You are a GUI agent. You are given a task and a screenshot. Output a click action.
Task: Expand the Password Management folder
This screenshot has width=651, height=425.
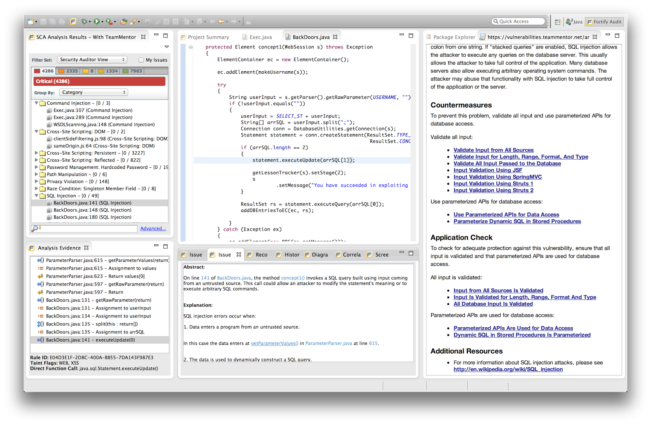[x=36, y=167]
